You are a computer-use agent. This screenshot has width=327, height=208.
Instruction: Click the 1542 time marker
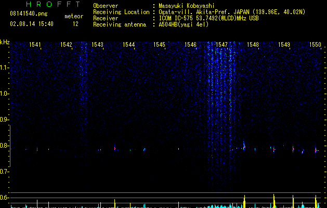coord(66,44)
